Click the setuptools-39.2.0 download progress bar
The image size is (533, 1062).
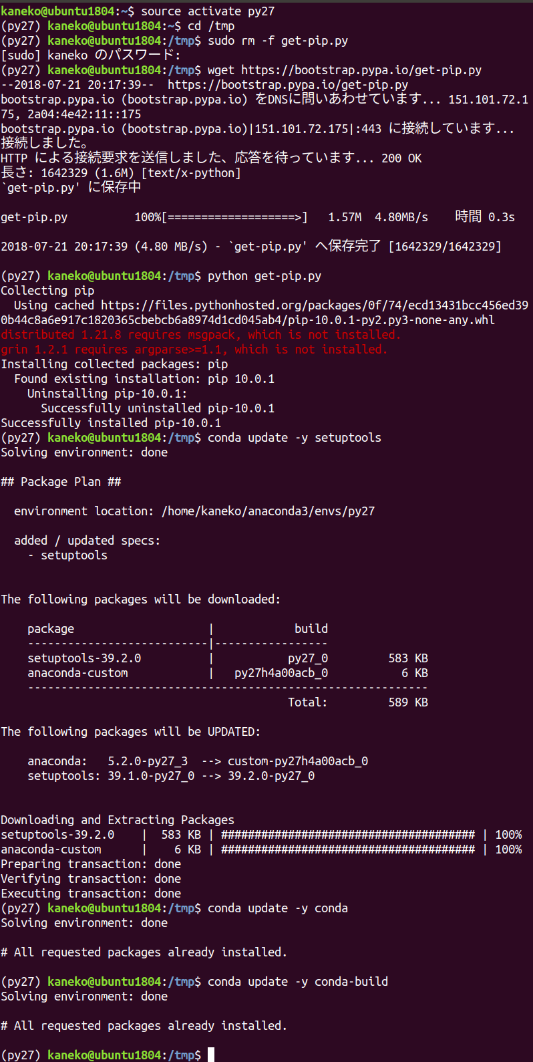point(348,835)
